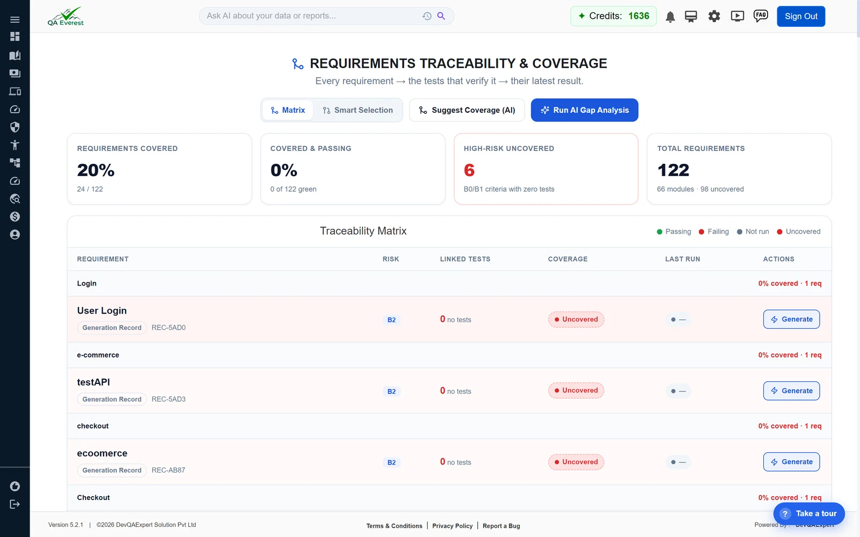Collapse the e-commerce module group row
The height and width of the screenshot is (537, 860).
coord(449,355)
